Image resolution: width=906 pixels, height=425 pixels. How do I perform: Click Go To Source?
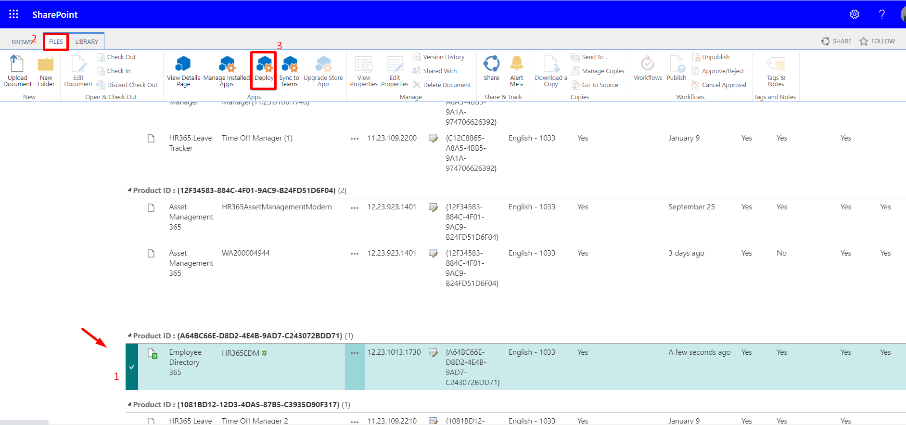(x=595, y=85)
